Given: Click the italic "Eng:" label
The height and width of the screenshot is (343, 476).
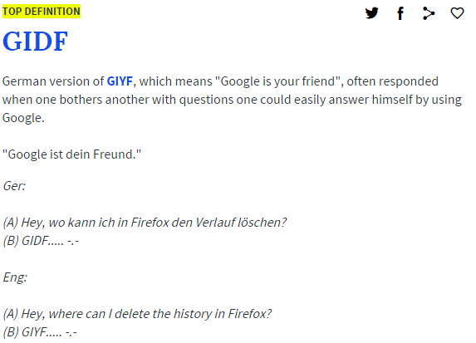Looking at the screenshot, I should click(x=15, y=277).
